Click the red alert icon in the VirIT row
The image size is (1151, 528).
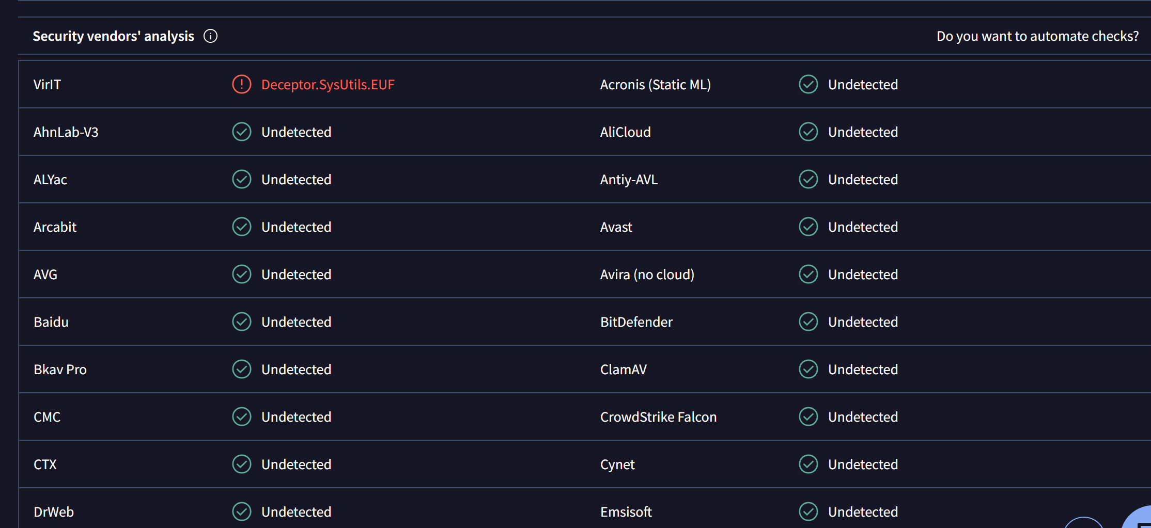(241, 84)
